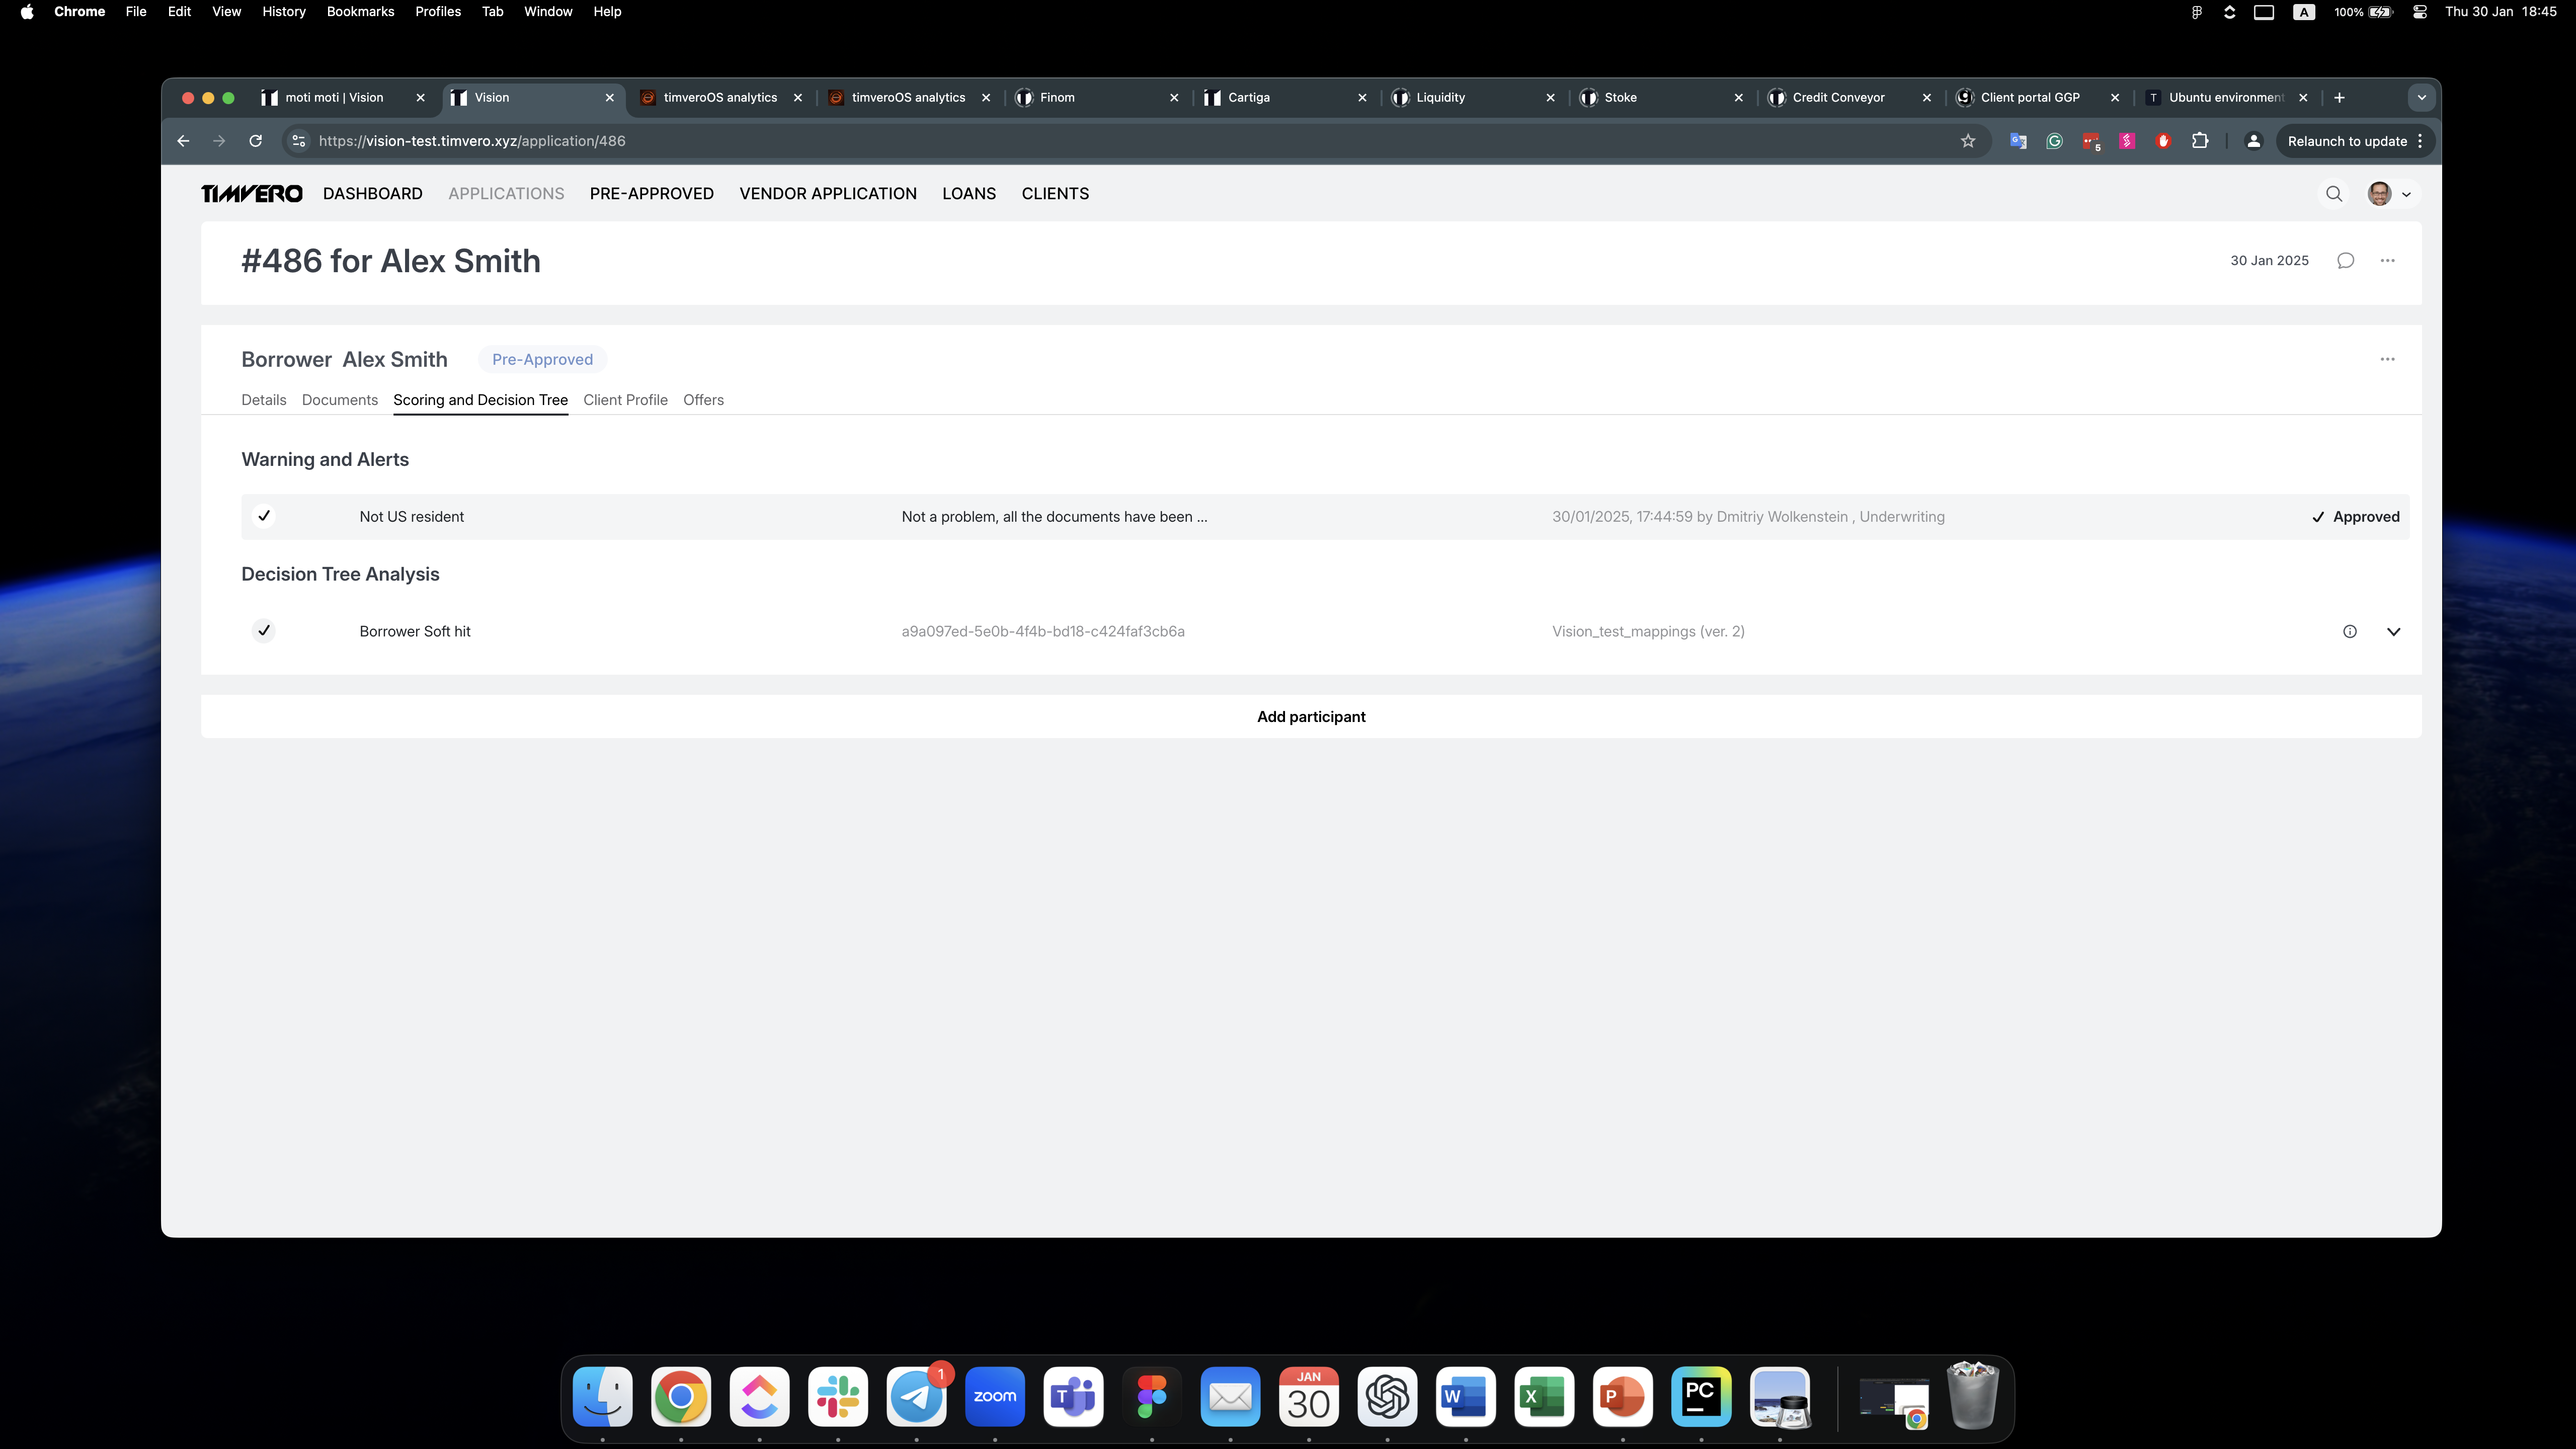
Task: Toggle the Borrower Soft hit checkmark
Action: pyautogui.click(x=264, y=631)
